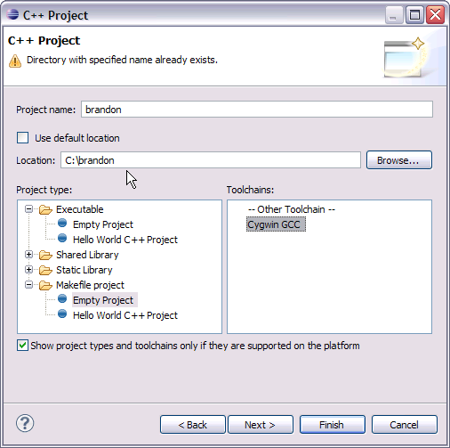
Task: Click the Finish button
Action: 332,425
